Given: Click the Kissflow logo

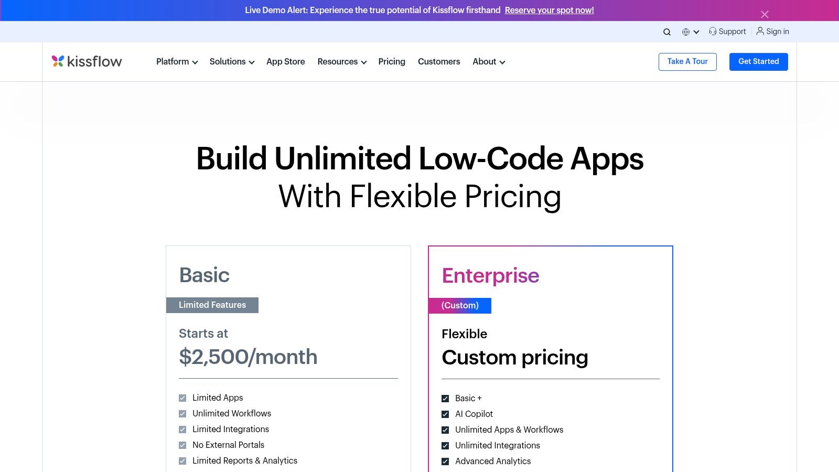Looking at the screenshot, I should coord(87,61).
